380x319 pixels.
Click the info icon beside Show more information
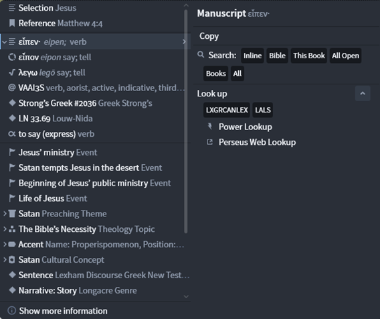(x=11, y=310)
